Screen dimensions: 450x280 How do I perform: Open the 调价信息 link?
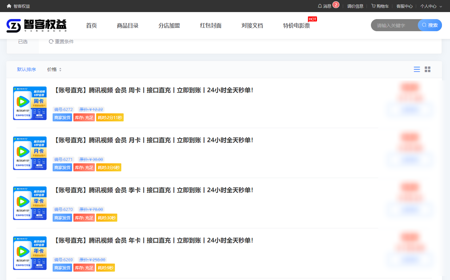(355, 6)
